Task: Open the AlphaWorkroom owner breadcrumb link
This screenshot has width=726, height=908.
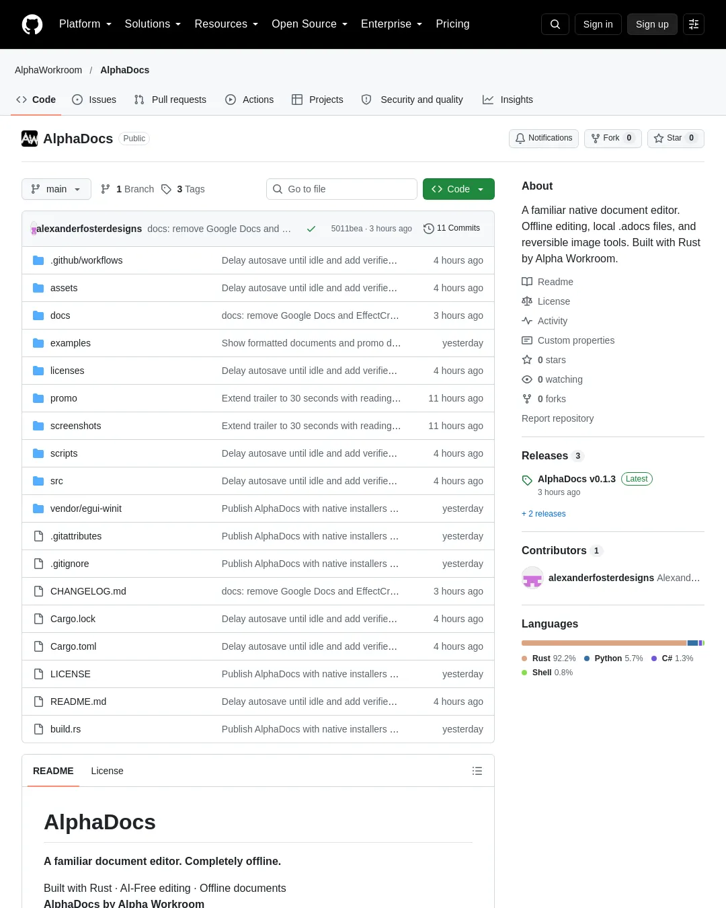Action: (48, 70)
